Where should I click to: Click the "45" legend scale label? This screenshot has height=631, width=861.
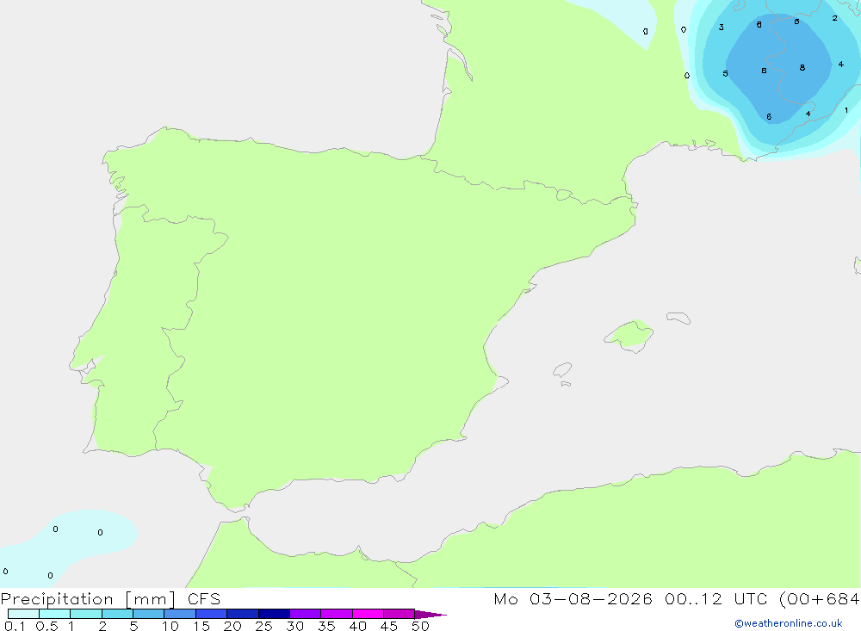[389, 626]
